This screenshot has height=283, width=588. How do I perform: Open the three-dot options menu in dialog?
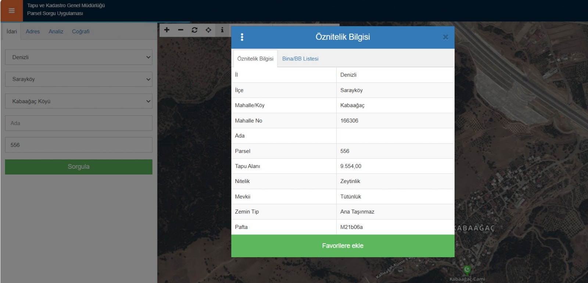pyautogui.click(x=242, y=37)
